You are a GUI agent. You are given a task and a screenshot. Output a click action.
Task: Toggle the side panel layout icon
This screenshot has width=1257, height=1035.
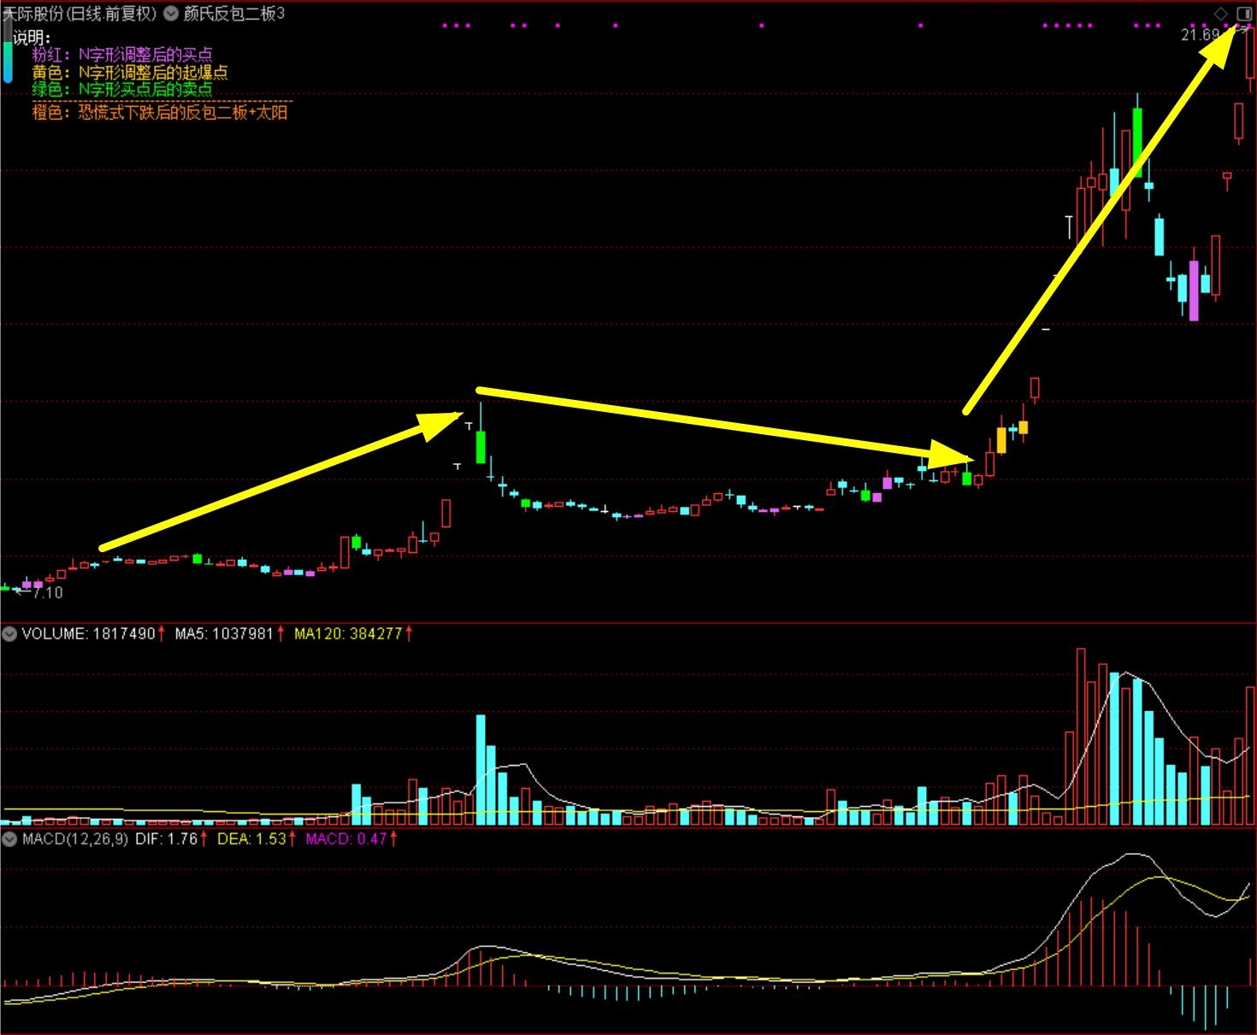coord(1244,14)
